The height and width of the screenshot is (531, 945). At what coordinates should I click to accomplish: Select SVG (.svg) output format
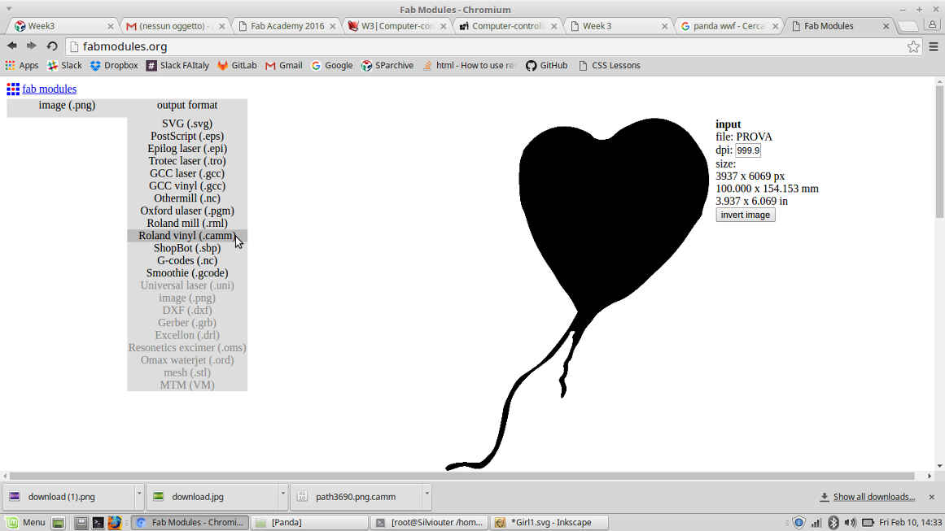(187, 124)
